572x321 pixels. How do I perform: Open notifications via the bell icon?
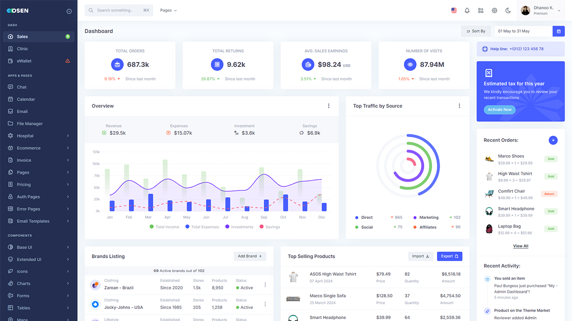point(467,10)
